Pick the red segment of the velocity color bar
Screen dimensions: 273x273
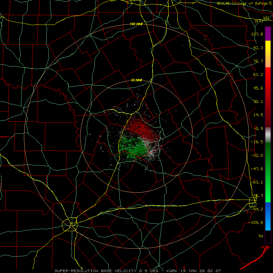tap(268, 97)
